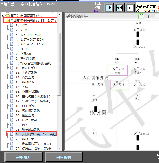Open 13、组合仪表 diagram
159x163 pixels.
point(25,82)
